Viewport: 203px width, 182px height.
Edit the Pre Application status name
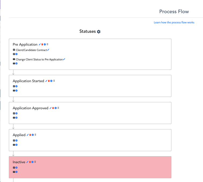[40, 44]
